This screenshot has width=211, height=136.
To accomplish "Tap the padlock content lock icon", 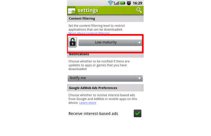I will coord(72,42).
